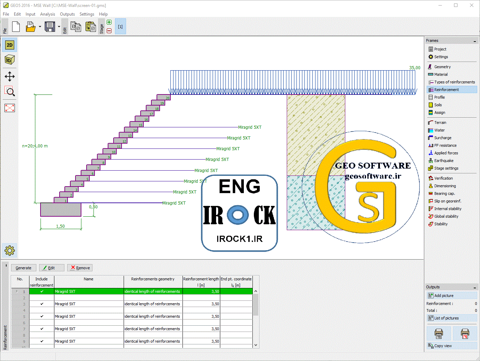Click the zoom extents fit icon
Screen dimensions: 480x361
pos(10,108)
